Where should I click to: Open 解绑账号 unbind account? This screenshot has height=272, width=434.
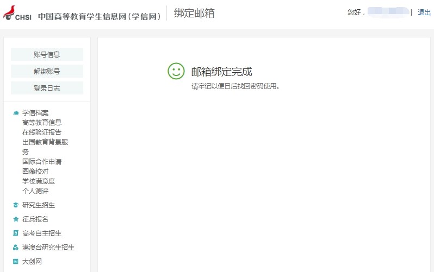[47, 71]
